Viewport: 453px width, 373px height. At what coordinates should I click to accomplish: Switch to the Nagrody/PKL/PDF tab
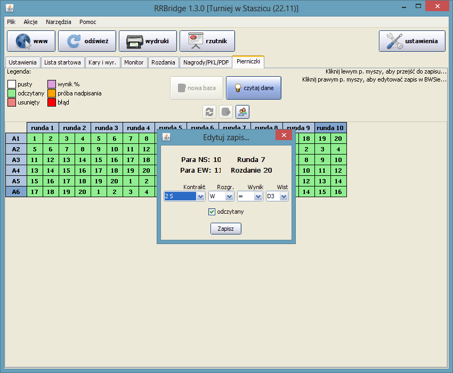point(206,62)
